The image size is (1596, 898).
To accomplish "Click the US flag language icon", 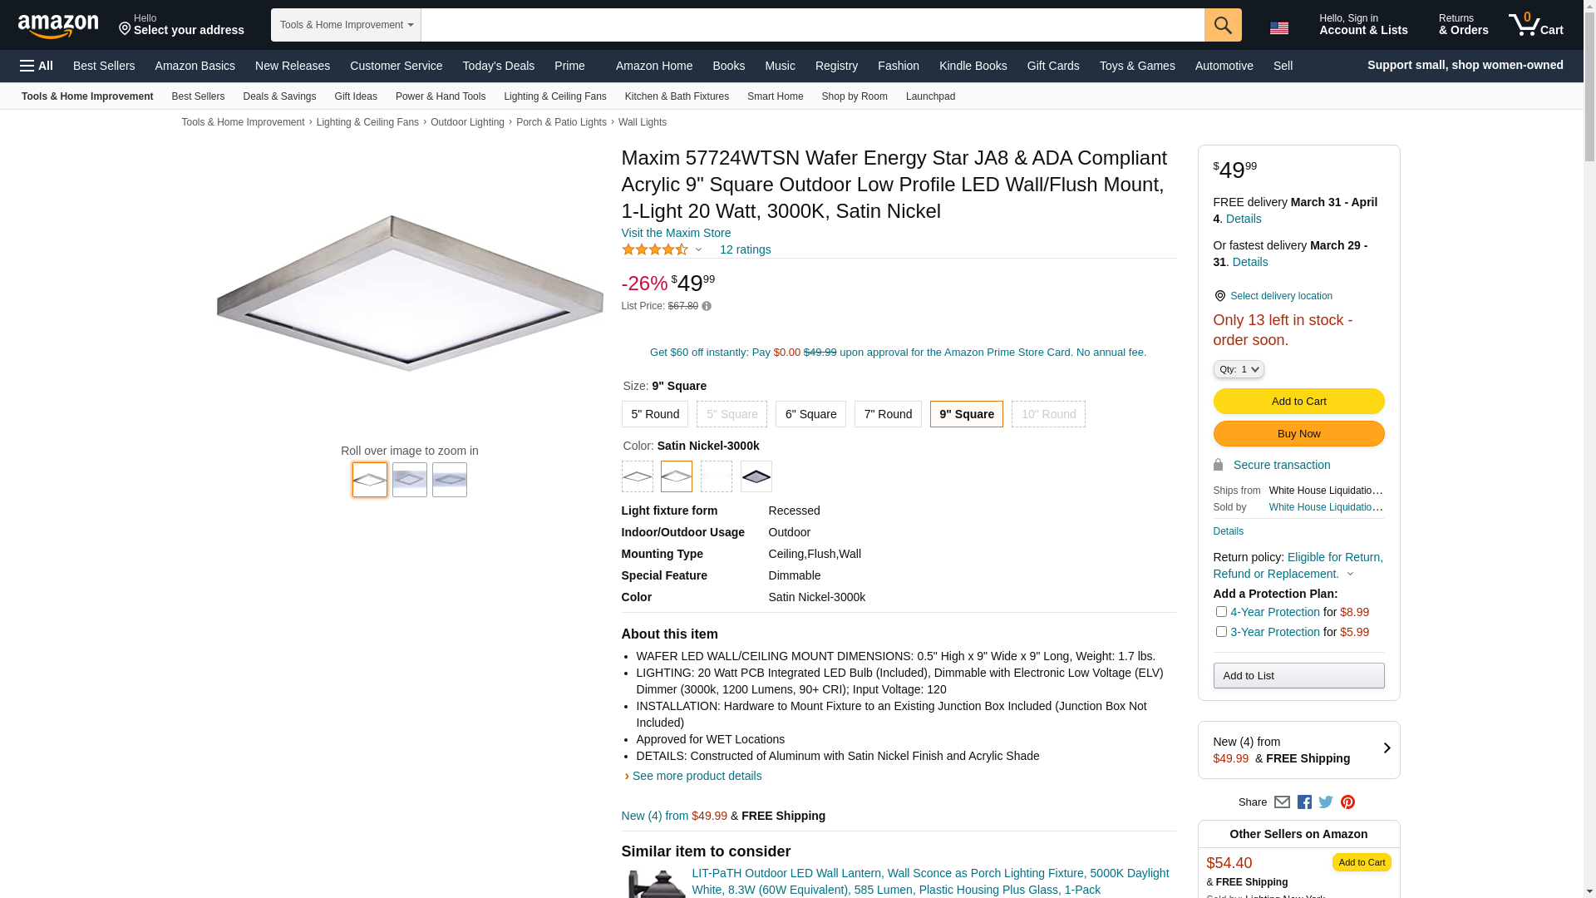I will click(x=1278, y=28).
